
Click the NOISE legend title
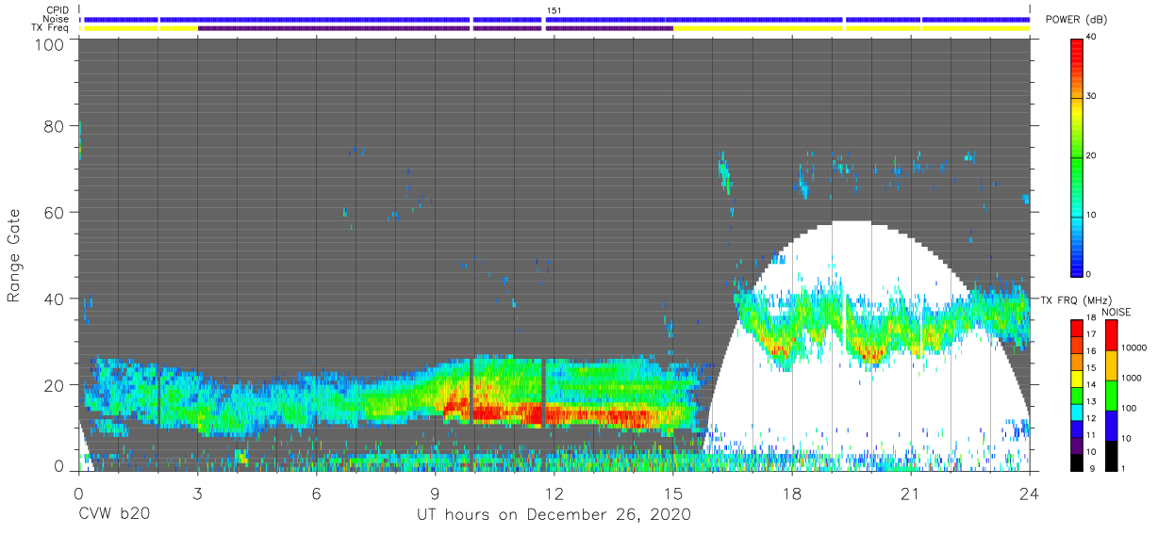point(1116,312)
